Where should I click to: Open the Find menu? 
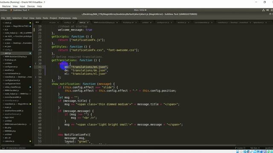point(26,18)
